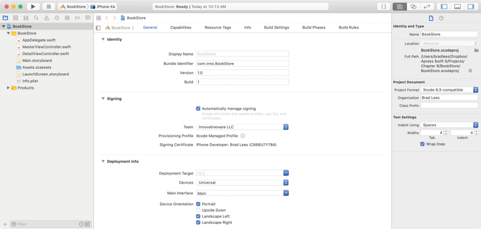Choose project folder location icon
Image resolution: width=481 pixels, height=229 pixels.
[476, 50]
